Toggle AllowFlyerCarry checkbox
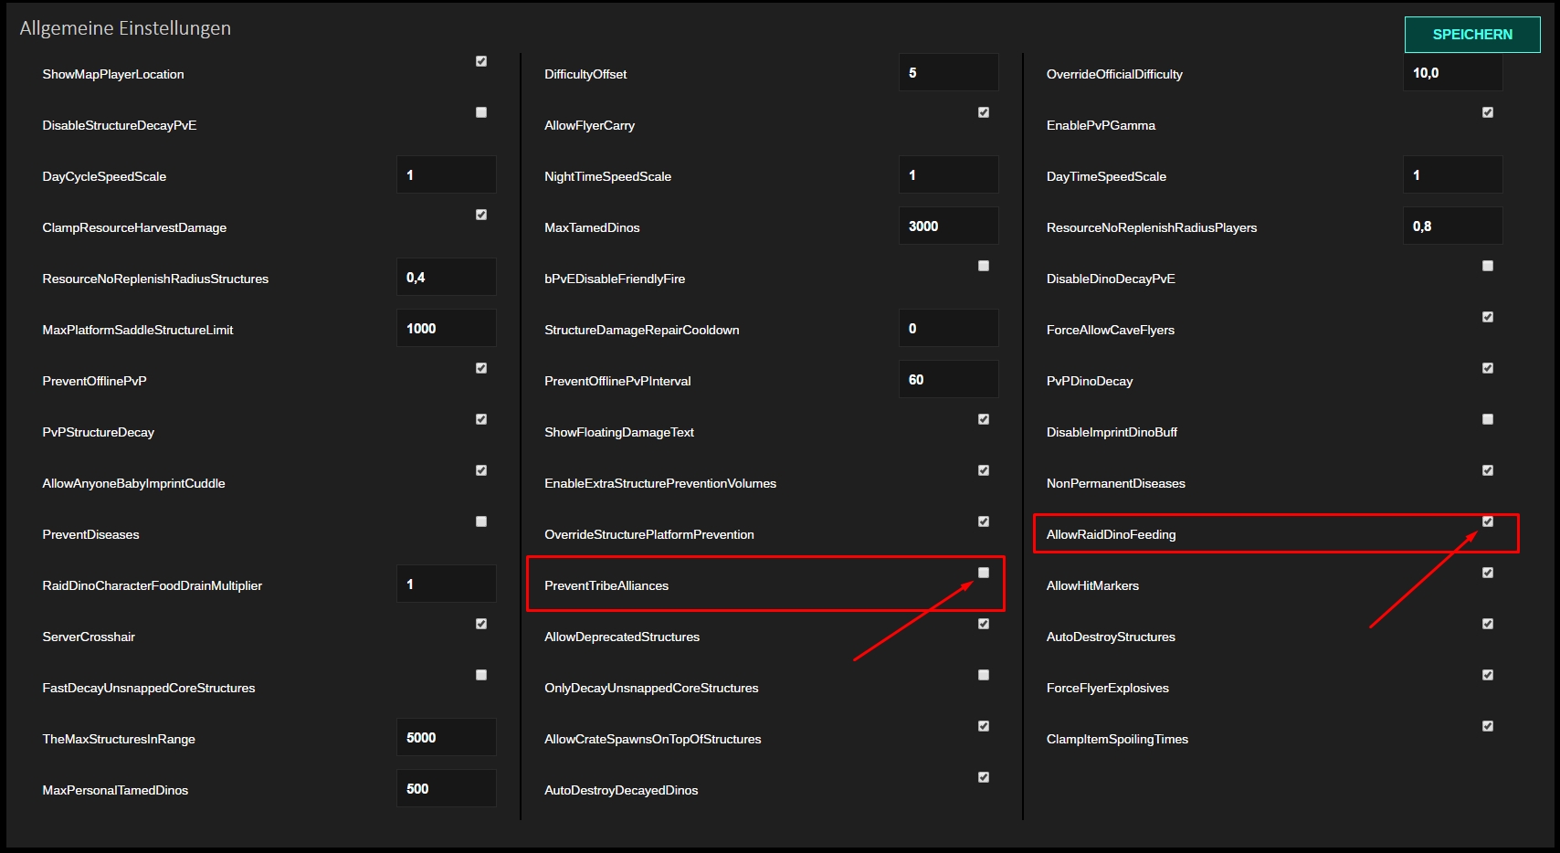This screenshot has height=853, width=1560. pyautogui.click(x=984, y=112)
